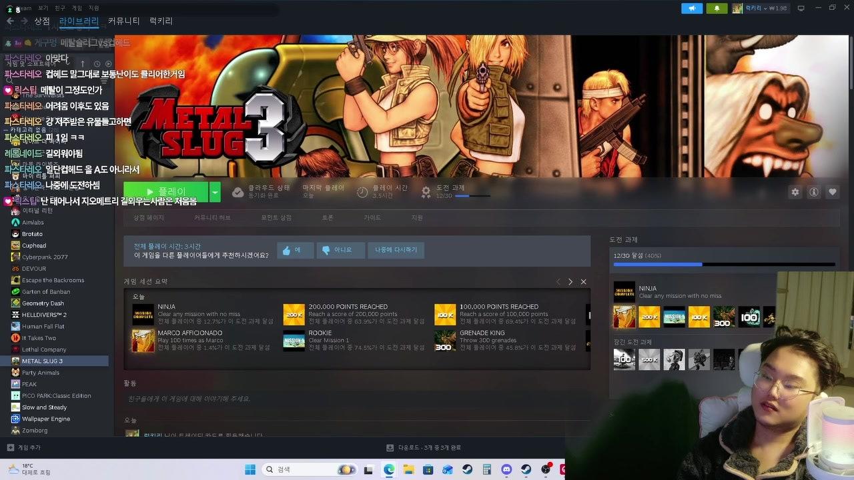
Task: Select Geometry Dash in the game list
Action: (43, 303)
